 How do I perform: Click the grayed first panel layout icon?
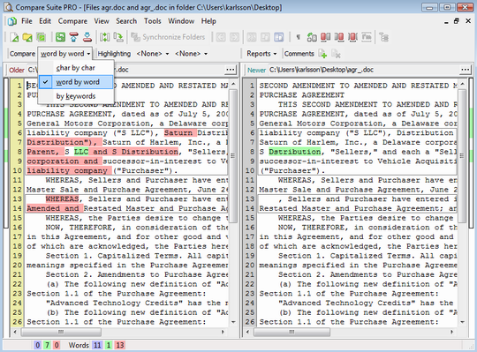click(252, 37)
